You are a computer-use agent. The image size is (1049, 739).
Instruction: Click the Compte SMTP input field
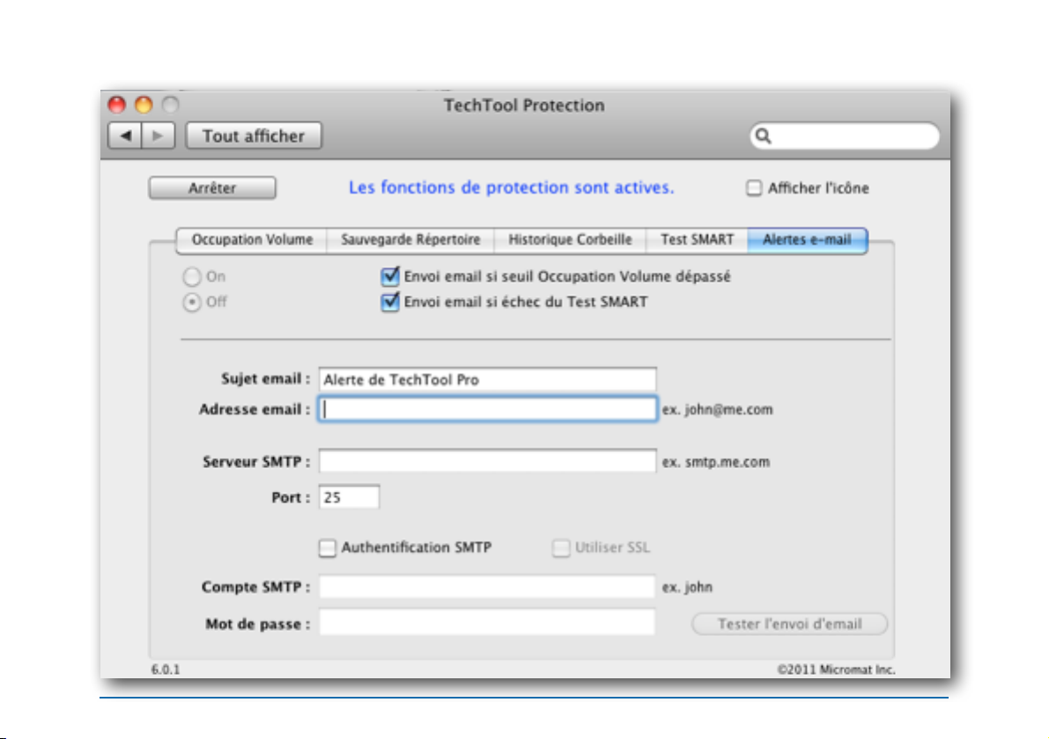coord(487,587)
